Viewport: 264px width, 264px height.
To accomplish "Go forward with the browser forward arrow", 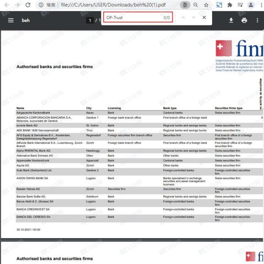I will tap(17, 5).
